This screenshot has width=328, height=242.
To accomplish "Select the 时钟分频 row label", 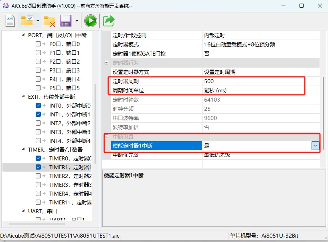I will pos(123,109).
